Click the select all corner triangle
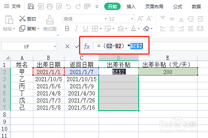The width and height of the screenshot is (208, 138). click(x=7, y=58)
